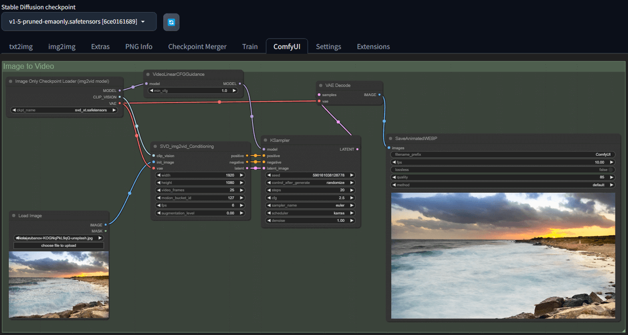
Task: Click the checkpoint refresh icon
Action: (171, 21)
